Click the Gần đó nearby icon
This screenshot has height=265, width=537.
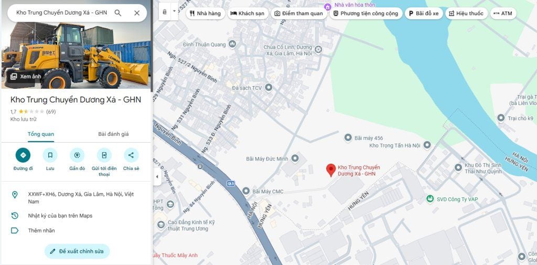77,155
